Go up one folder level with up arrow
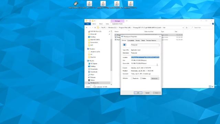The width and height of the screenshot is (220, 124). (x=95, y=28)
